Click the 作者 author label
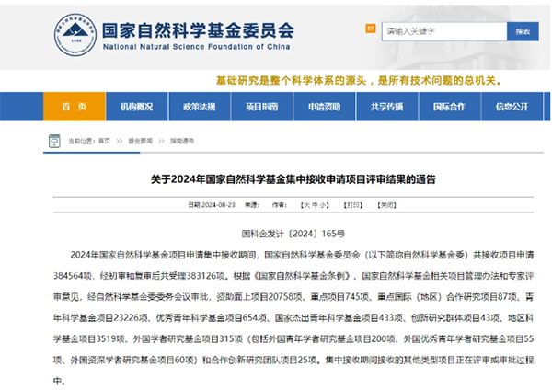The width and height of the screenshot is (552, 390). [279, 205]
